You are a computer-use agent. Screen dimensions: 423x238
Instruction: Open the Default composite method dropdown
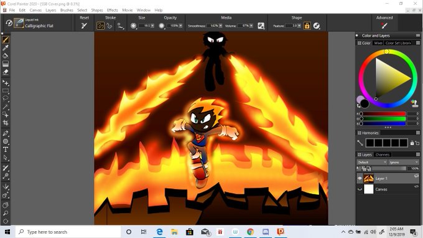[372, 162]
